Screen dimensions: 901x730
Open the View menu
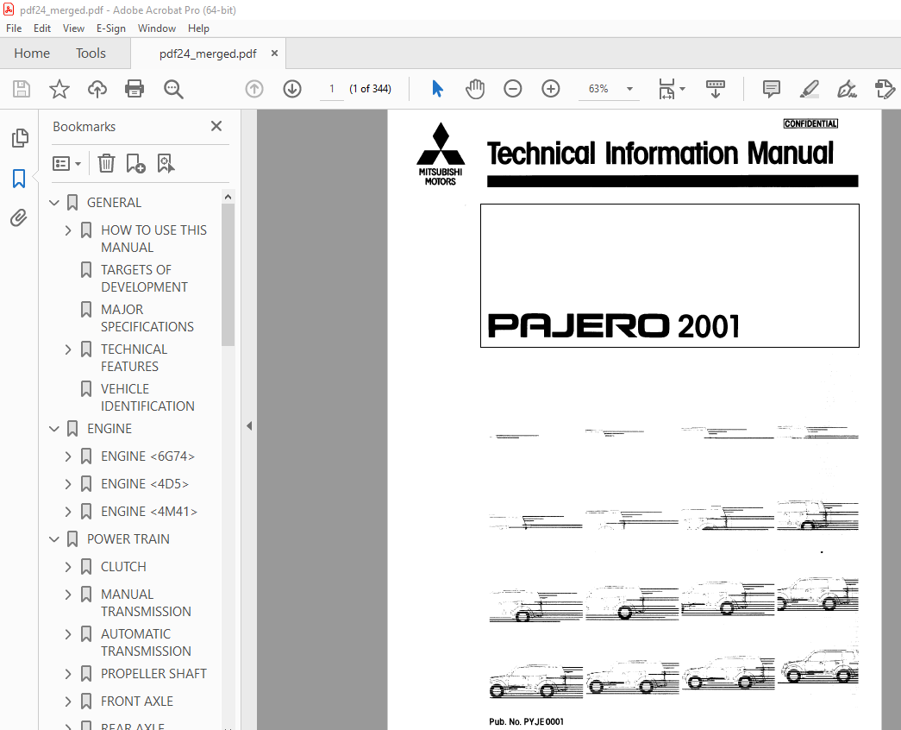[73, 28]
